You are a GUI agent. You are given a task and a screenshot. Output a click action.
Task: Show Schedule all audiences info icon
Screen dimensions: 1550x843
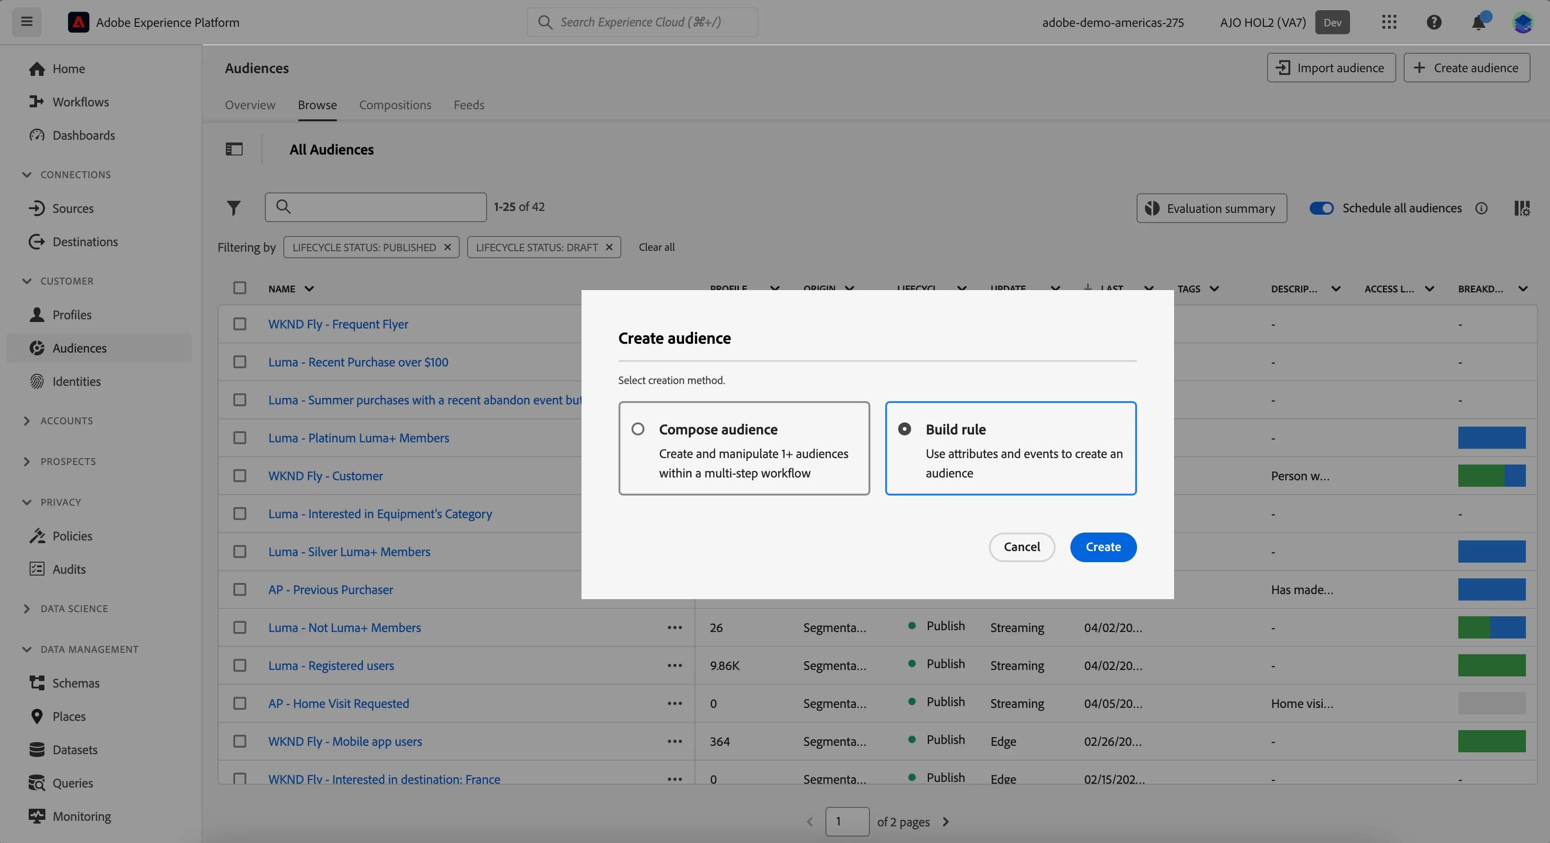pyautogui.click(x=1481, y=208)
